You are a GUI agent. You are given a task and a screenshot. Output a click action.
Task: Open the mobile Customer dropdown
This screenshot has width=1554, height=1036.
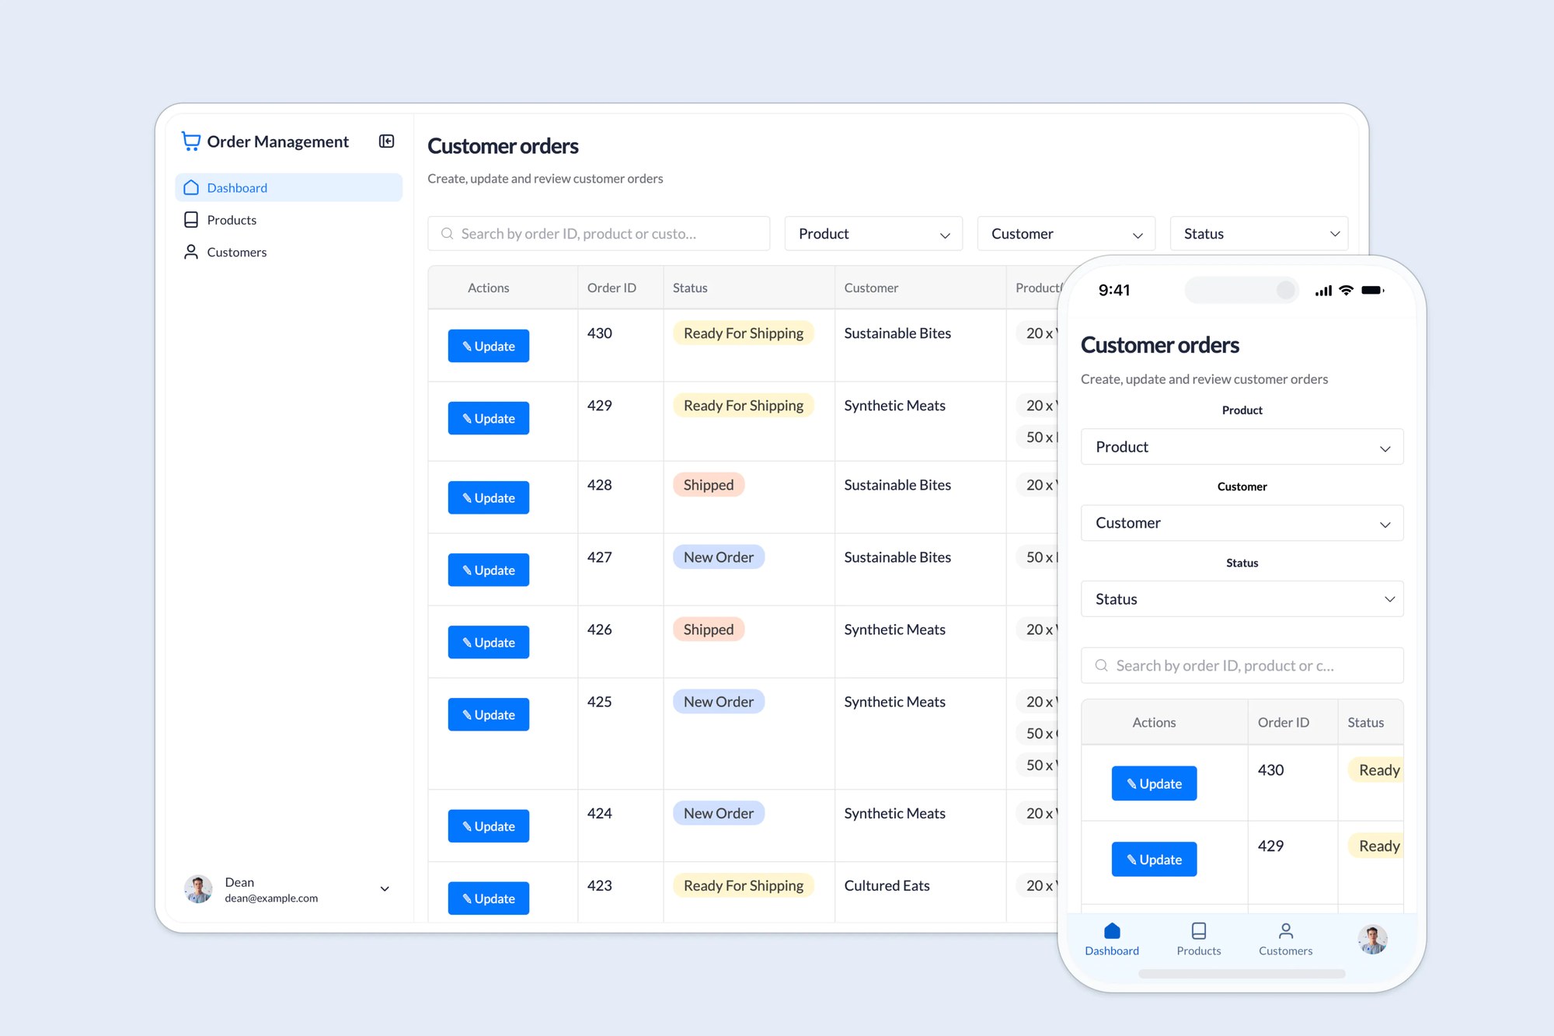pos(1242,523)
